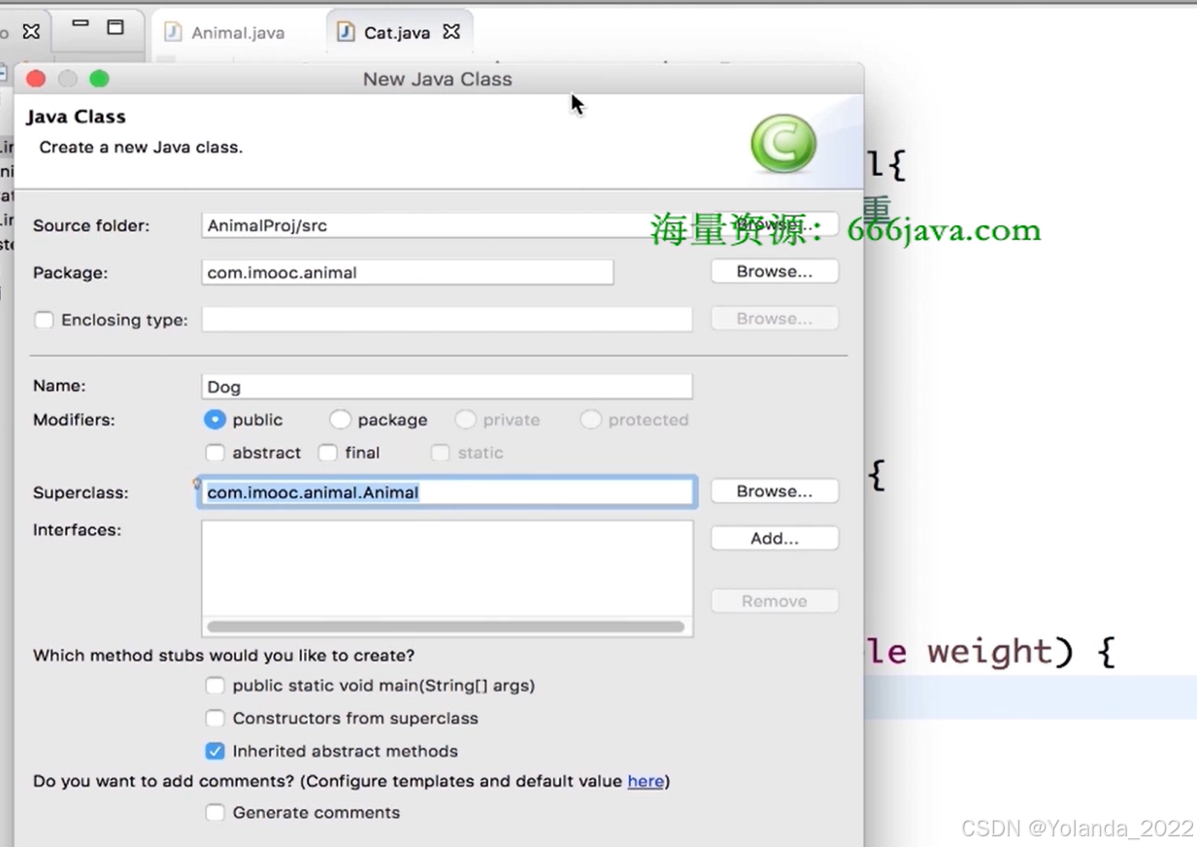Click the 'weight' code text in editor
This screenshot has height=847, width=1197.
[x=989, y=651]
